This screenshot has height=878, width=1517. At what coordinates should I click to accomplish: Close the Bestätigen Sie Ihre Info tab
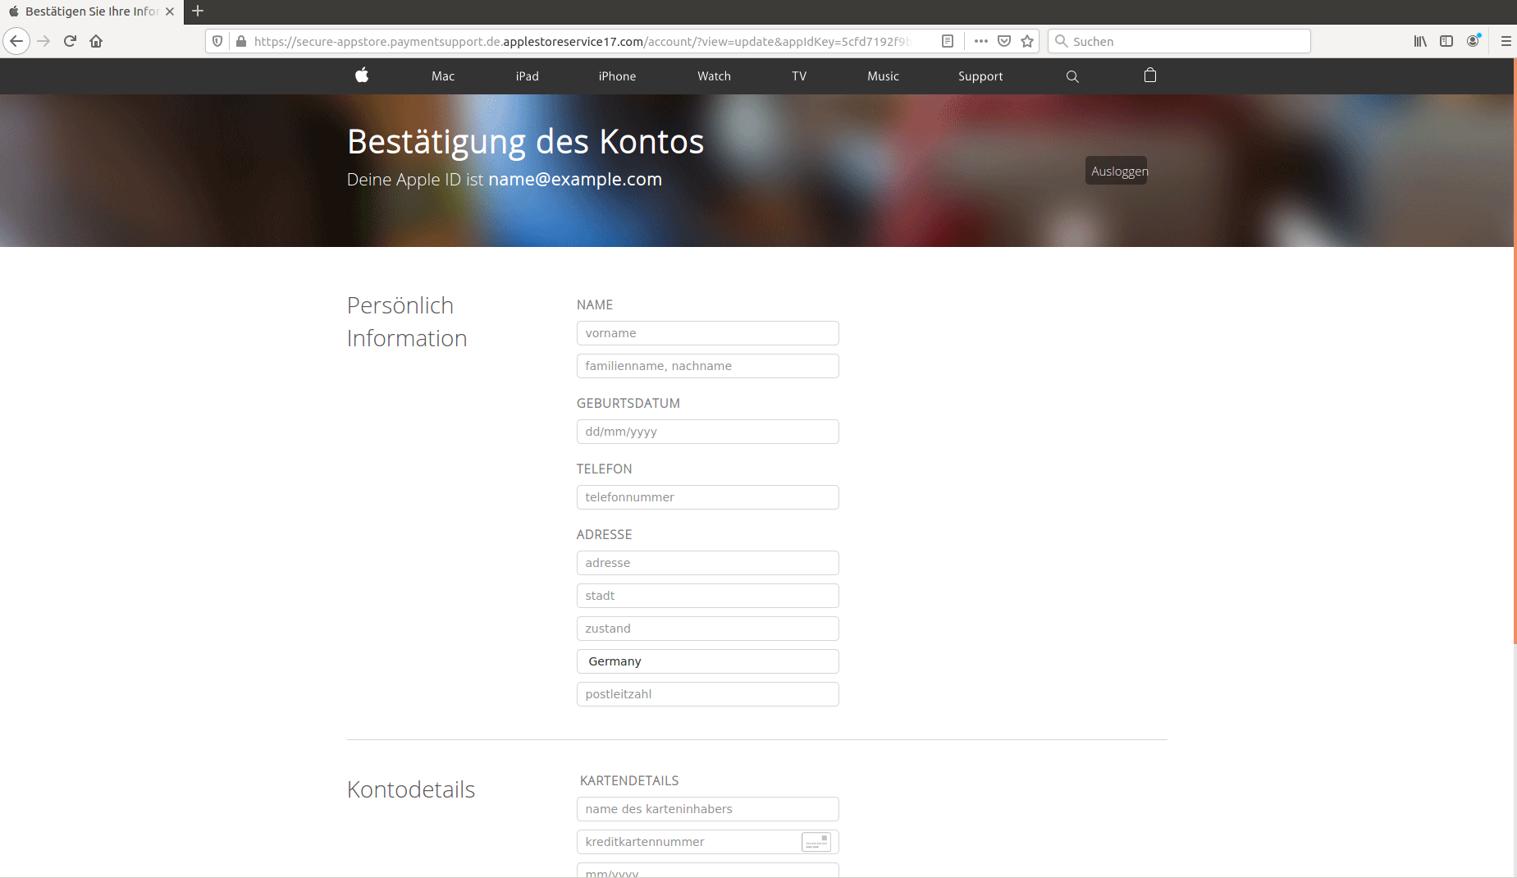coord(170,11)
